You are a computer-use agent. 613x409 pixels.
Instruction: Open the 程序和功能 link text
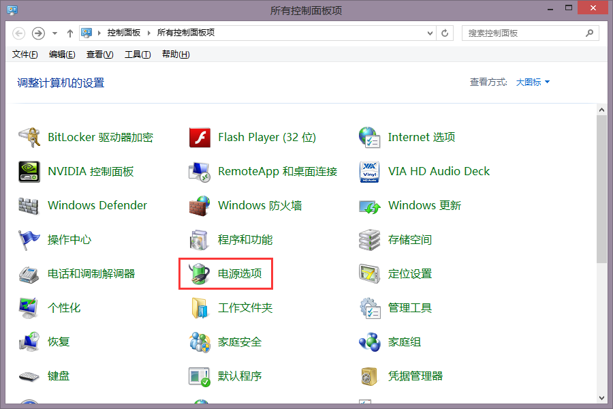tap(245, 239)
